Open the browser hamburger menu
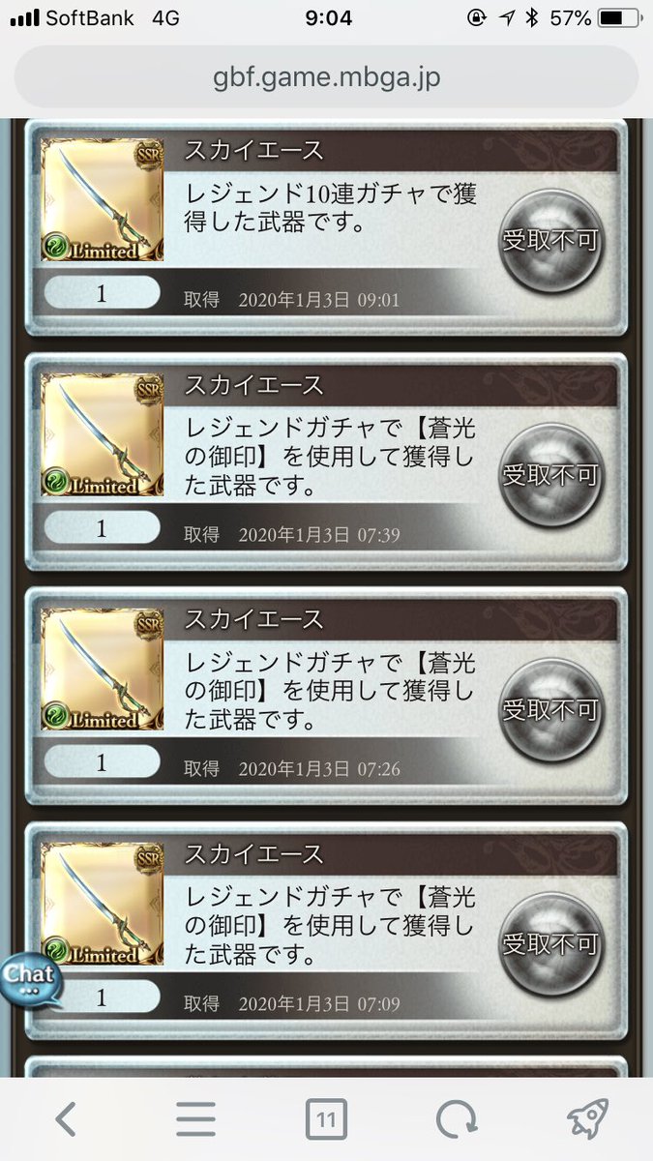This screenshot has height=1161, width=653. [196, 1119]
